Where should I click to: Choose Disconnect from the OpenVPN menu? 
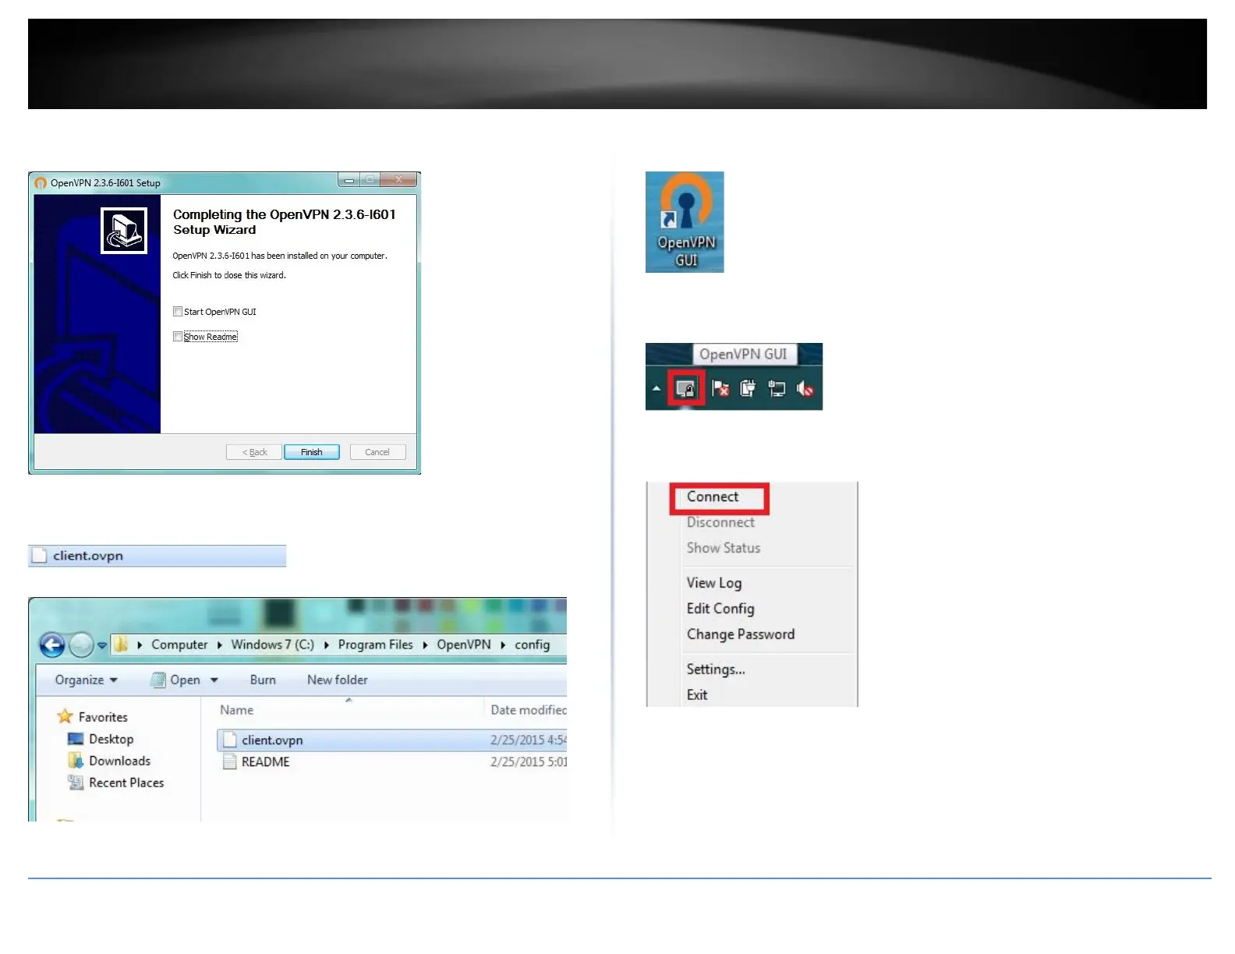pos(720,522)
